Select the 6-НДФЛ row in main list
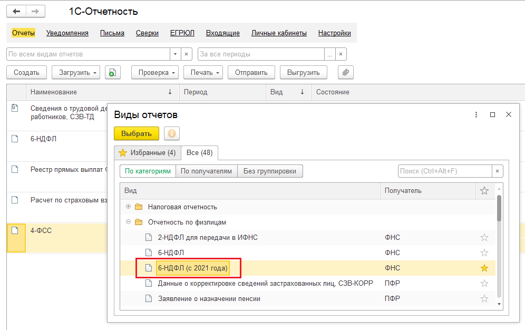 pyautogui.click(x=57, y=146)
